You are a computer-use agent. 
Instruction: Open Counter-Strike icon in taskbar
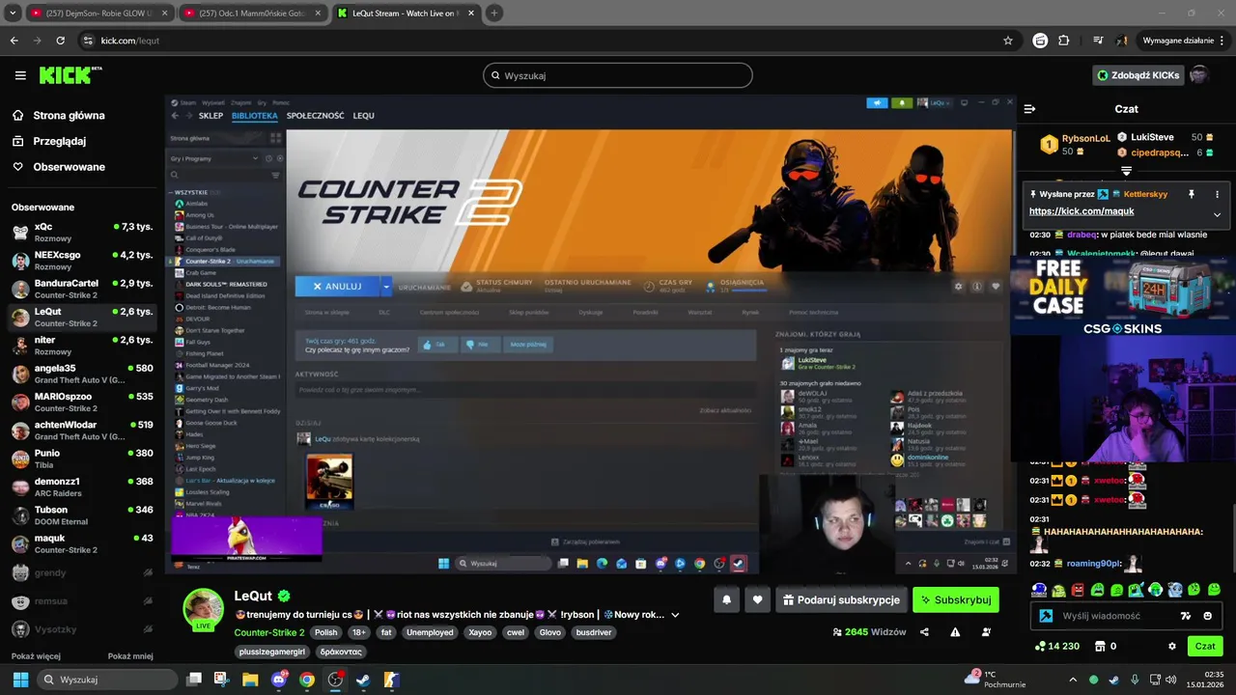(x=391, y=680)
